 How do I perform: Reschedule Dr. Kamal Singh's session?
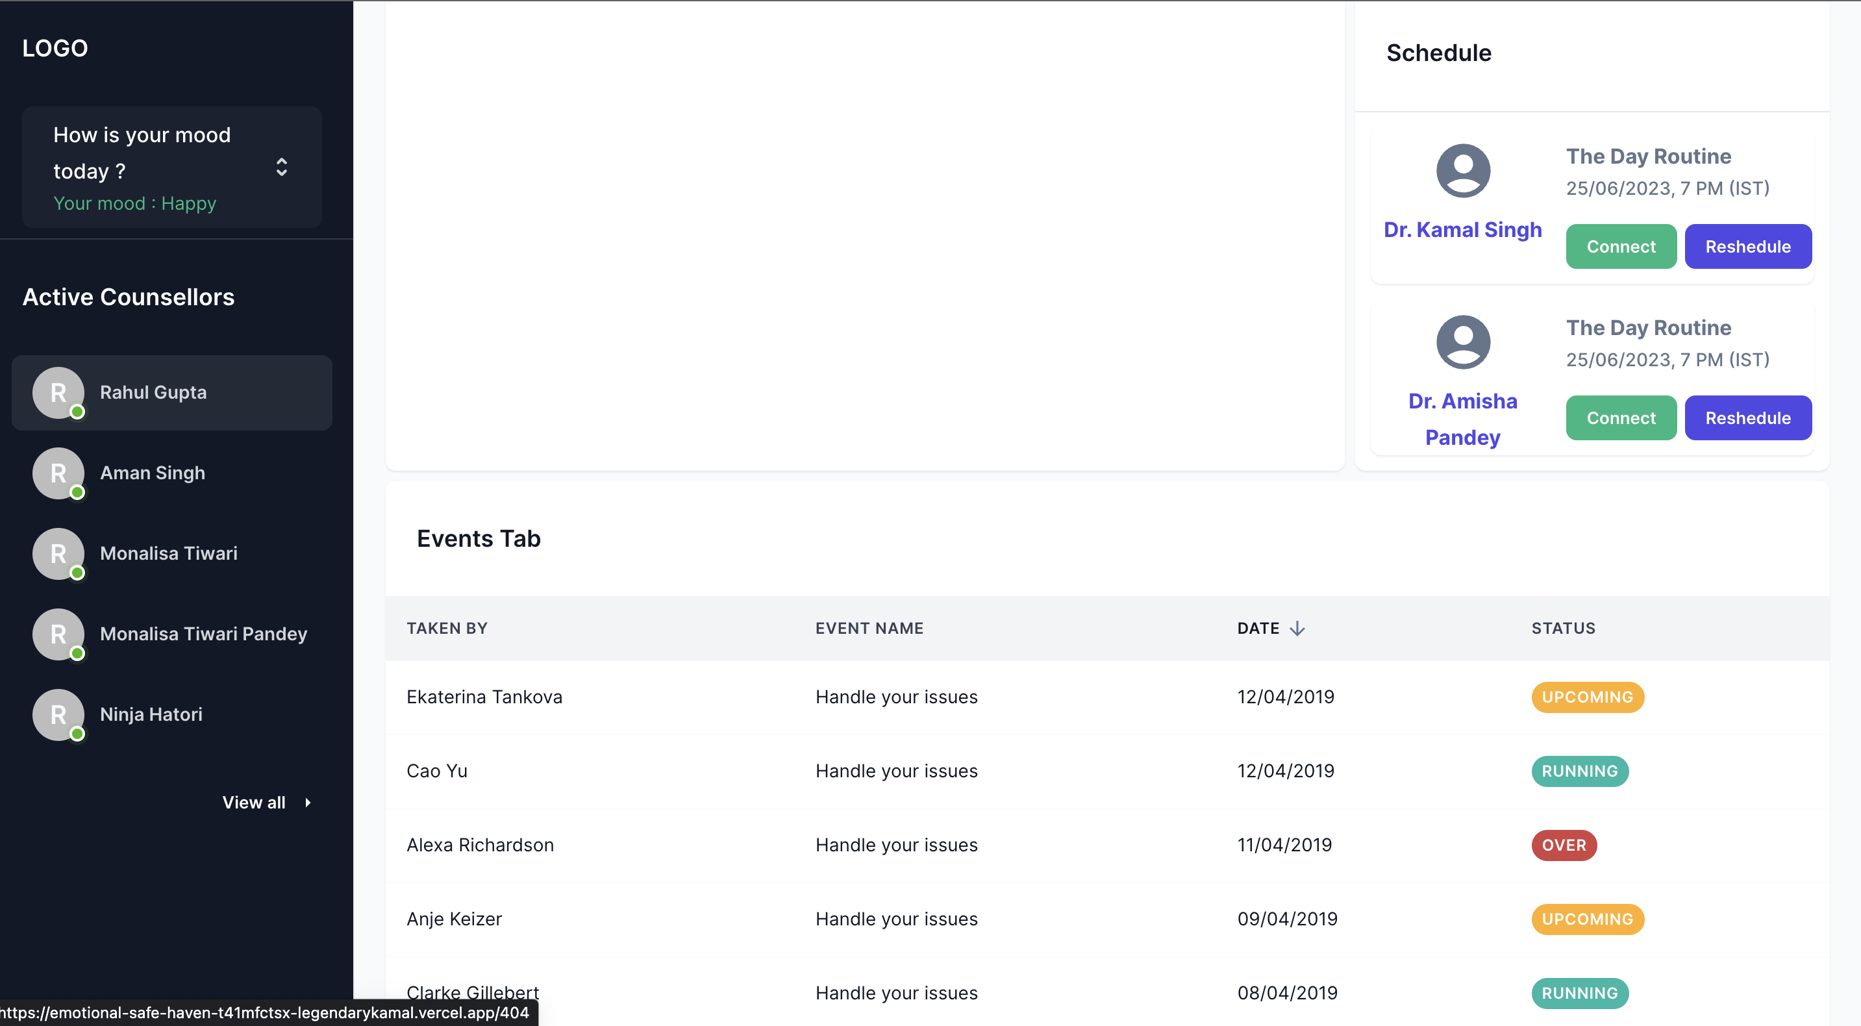(1747, 246)
